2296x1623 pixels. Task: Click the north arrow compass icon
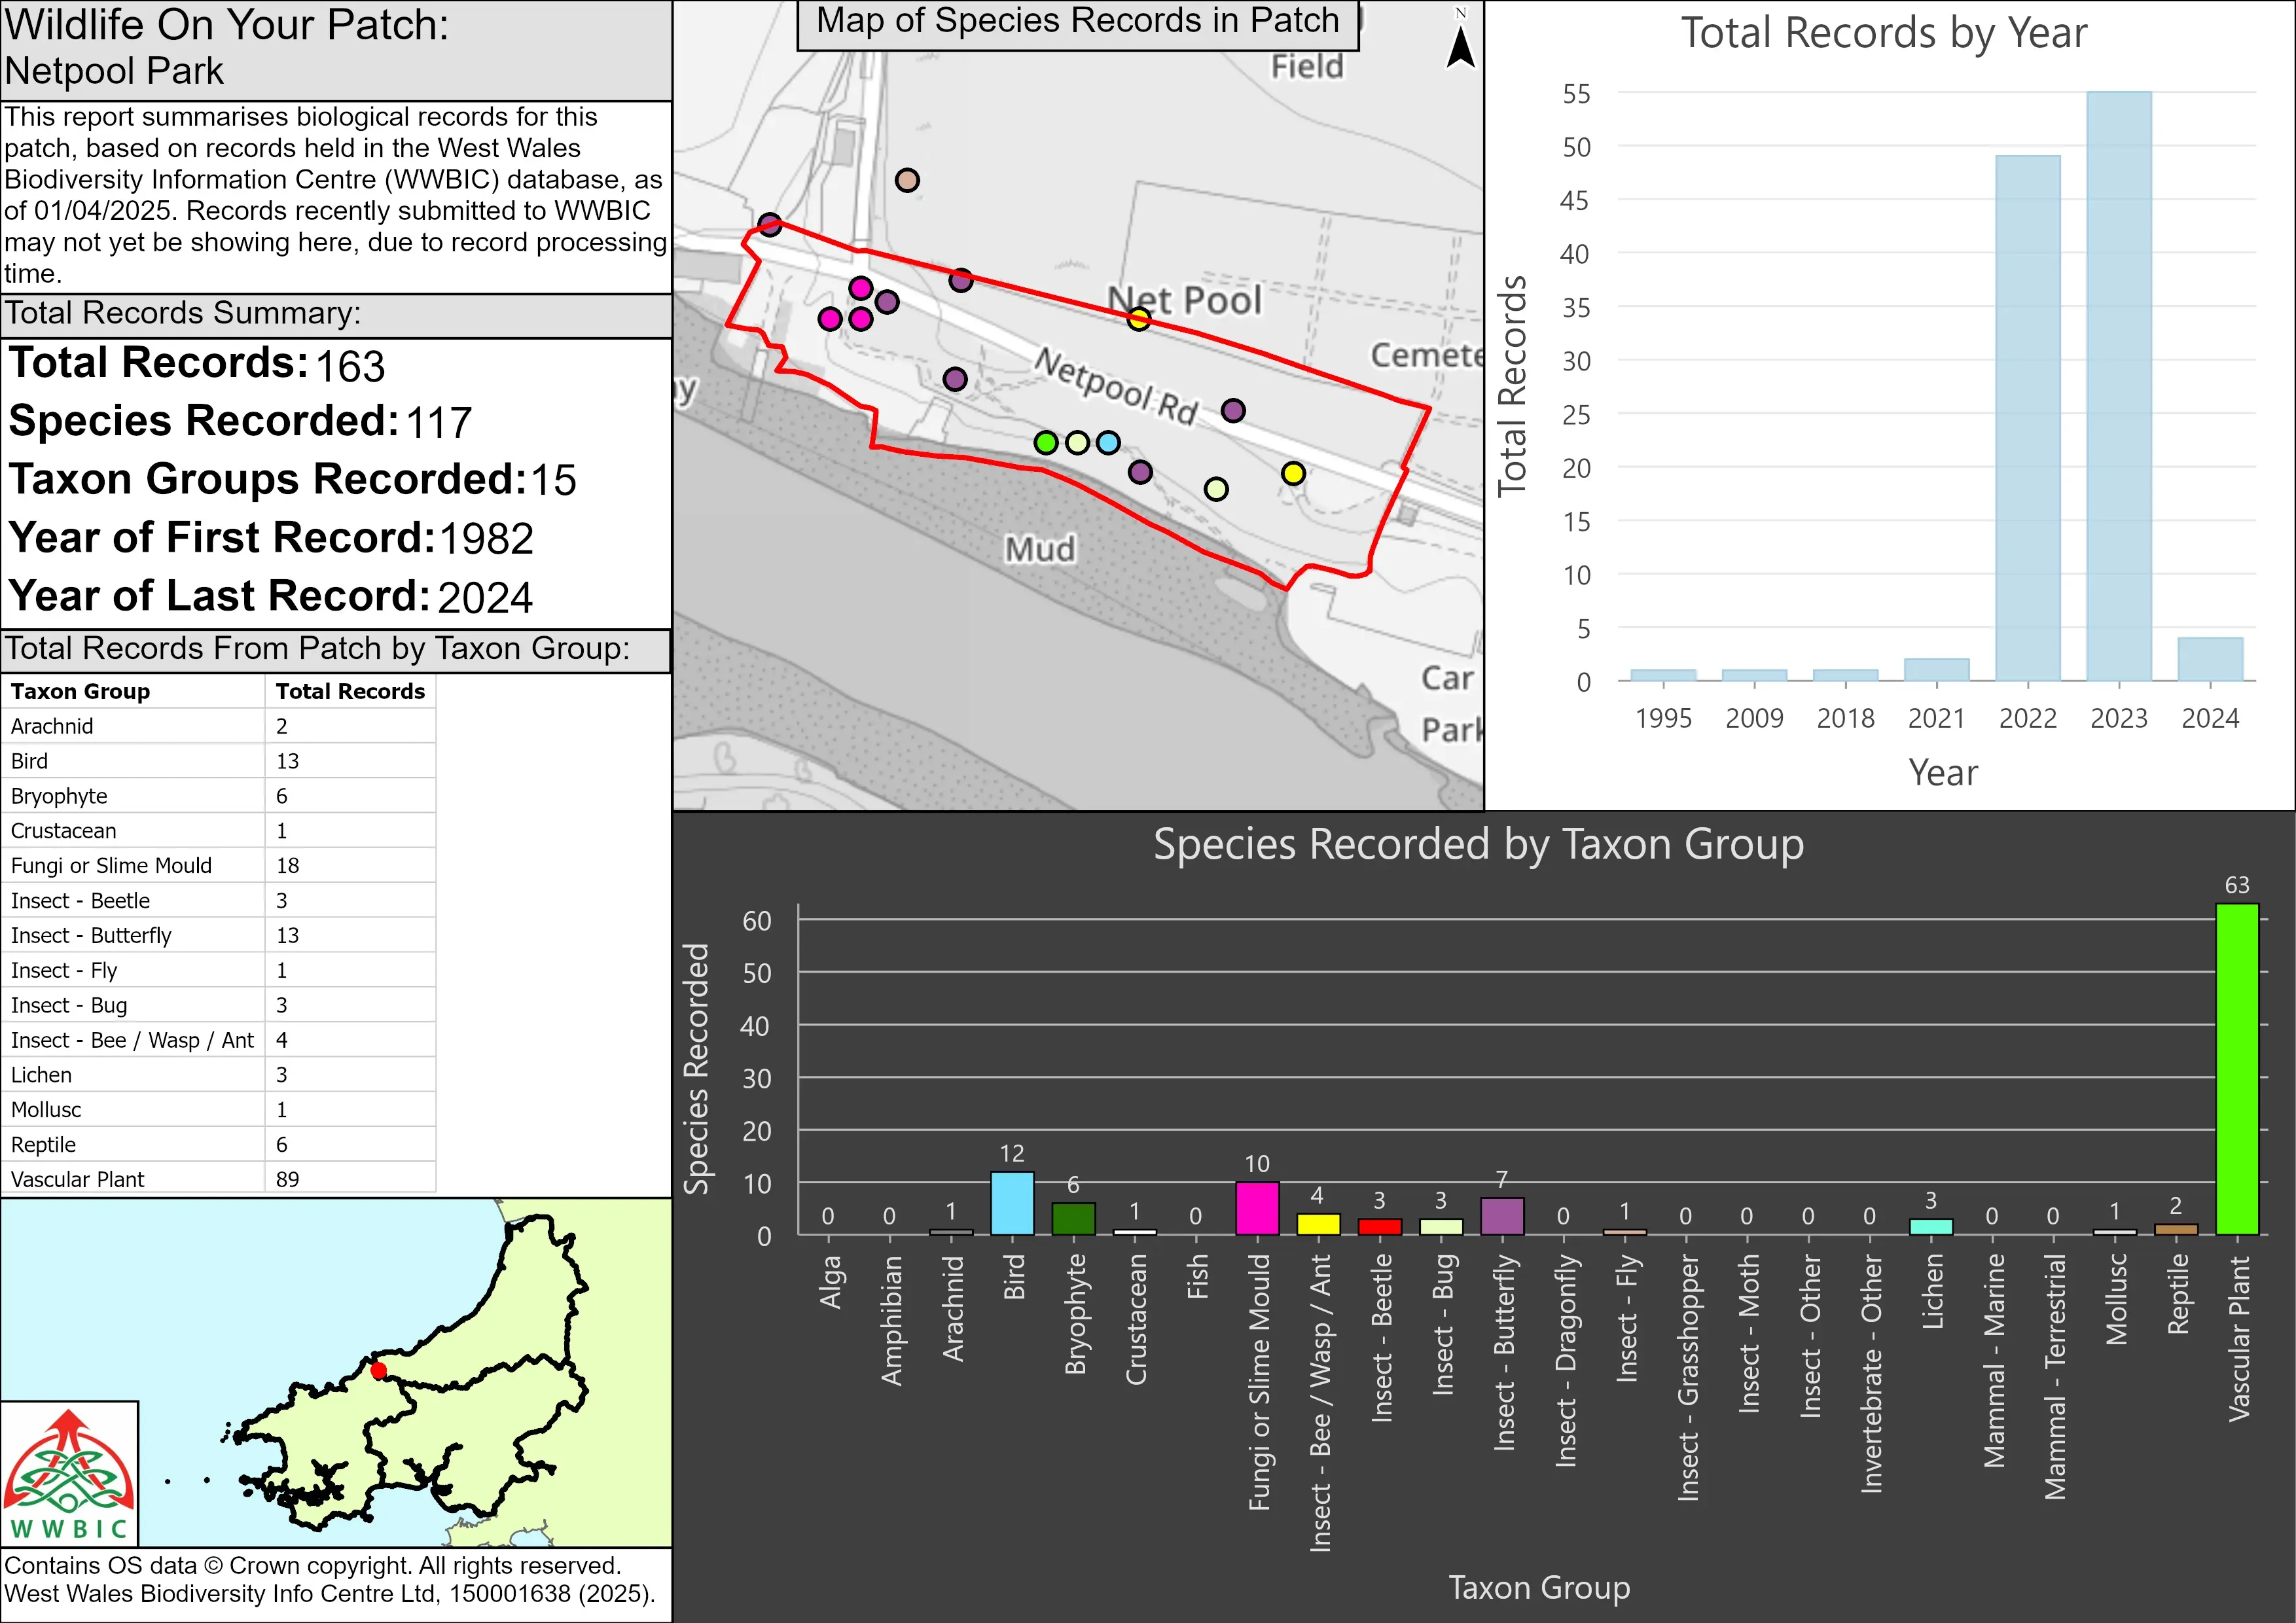click(1461, 45)
